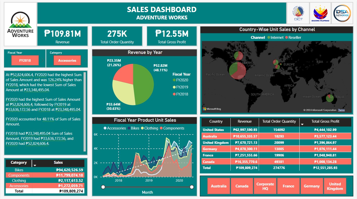Click the Bagong Pilipinas logo
The width and height of the screenshot is (357, 199).
point(320,13)
